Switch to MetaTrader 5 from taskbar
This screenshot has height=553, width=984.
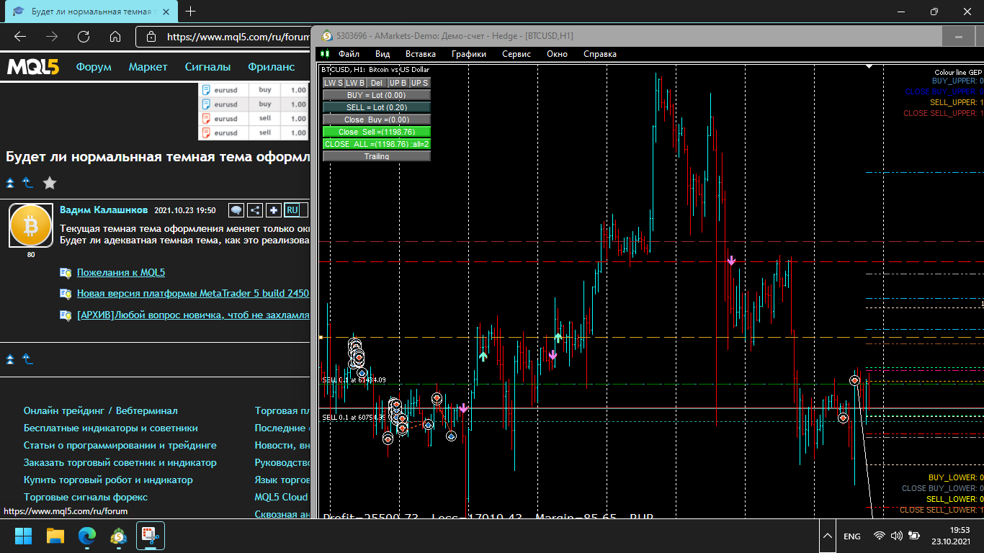click(119, 536)
